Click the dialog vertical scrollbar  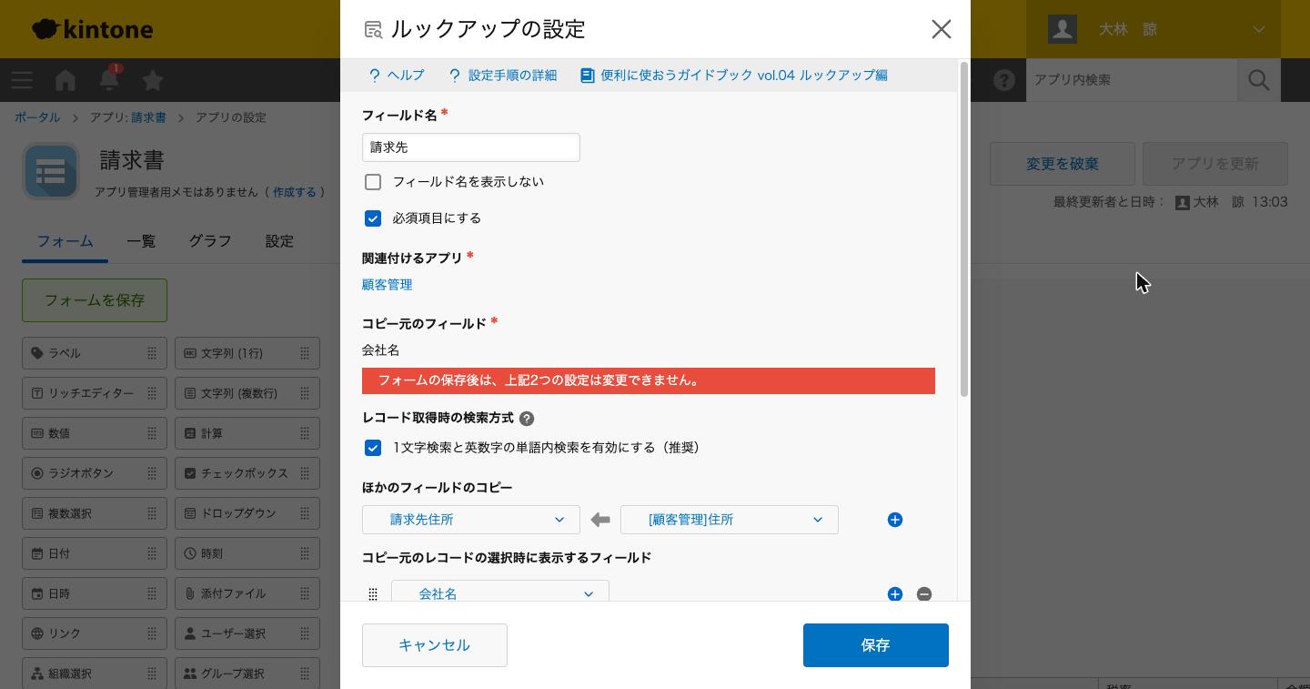[964, 228]
